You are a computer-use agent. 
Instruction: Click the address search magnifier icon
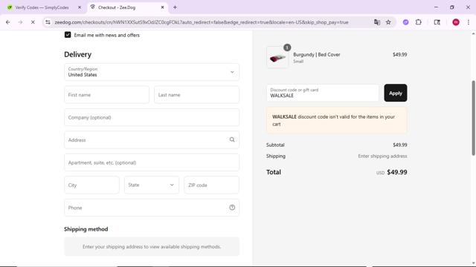tap(232, 140)
